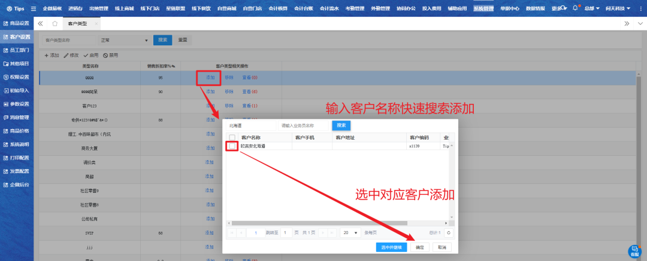This screenshot has height=261, width=647.
Task: Click the home icon tab
Action: coord(55,23)
